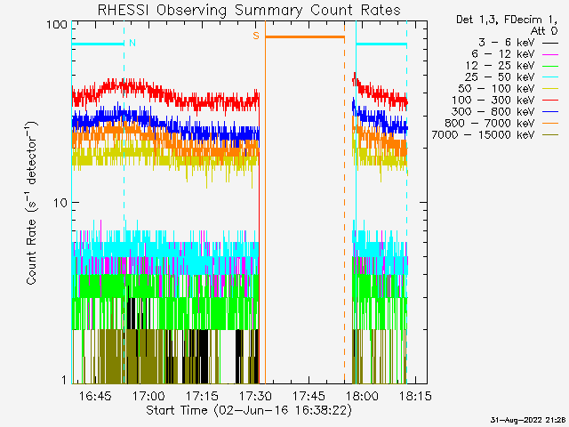Screen dimensions: 569x427
Task: Click the 18:00 x-axis tick label
Action: (362, 396)
